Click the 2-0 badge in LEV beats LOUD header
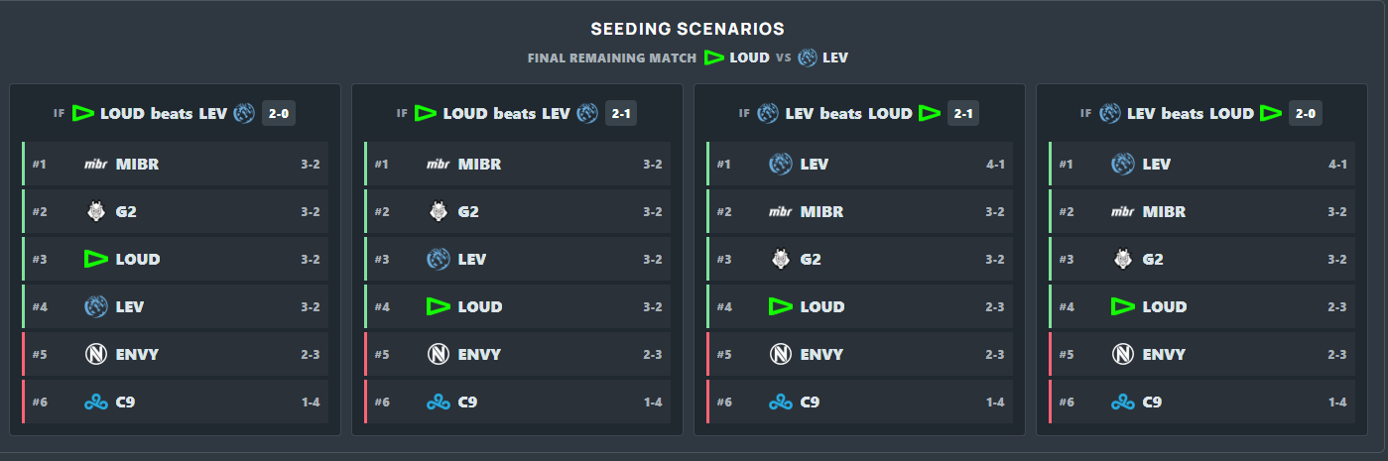Viewport: 1388px width, 461px height. click(1306, 113)
